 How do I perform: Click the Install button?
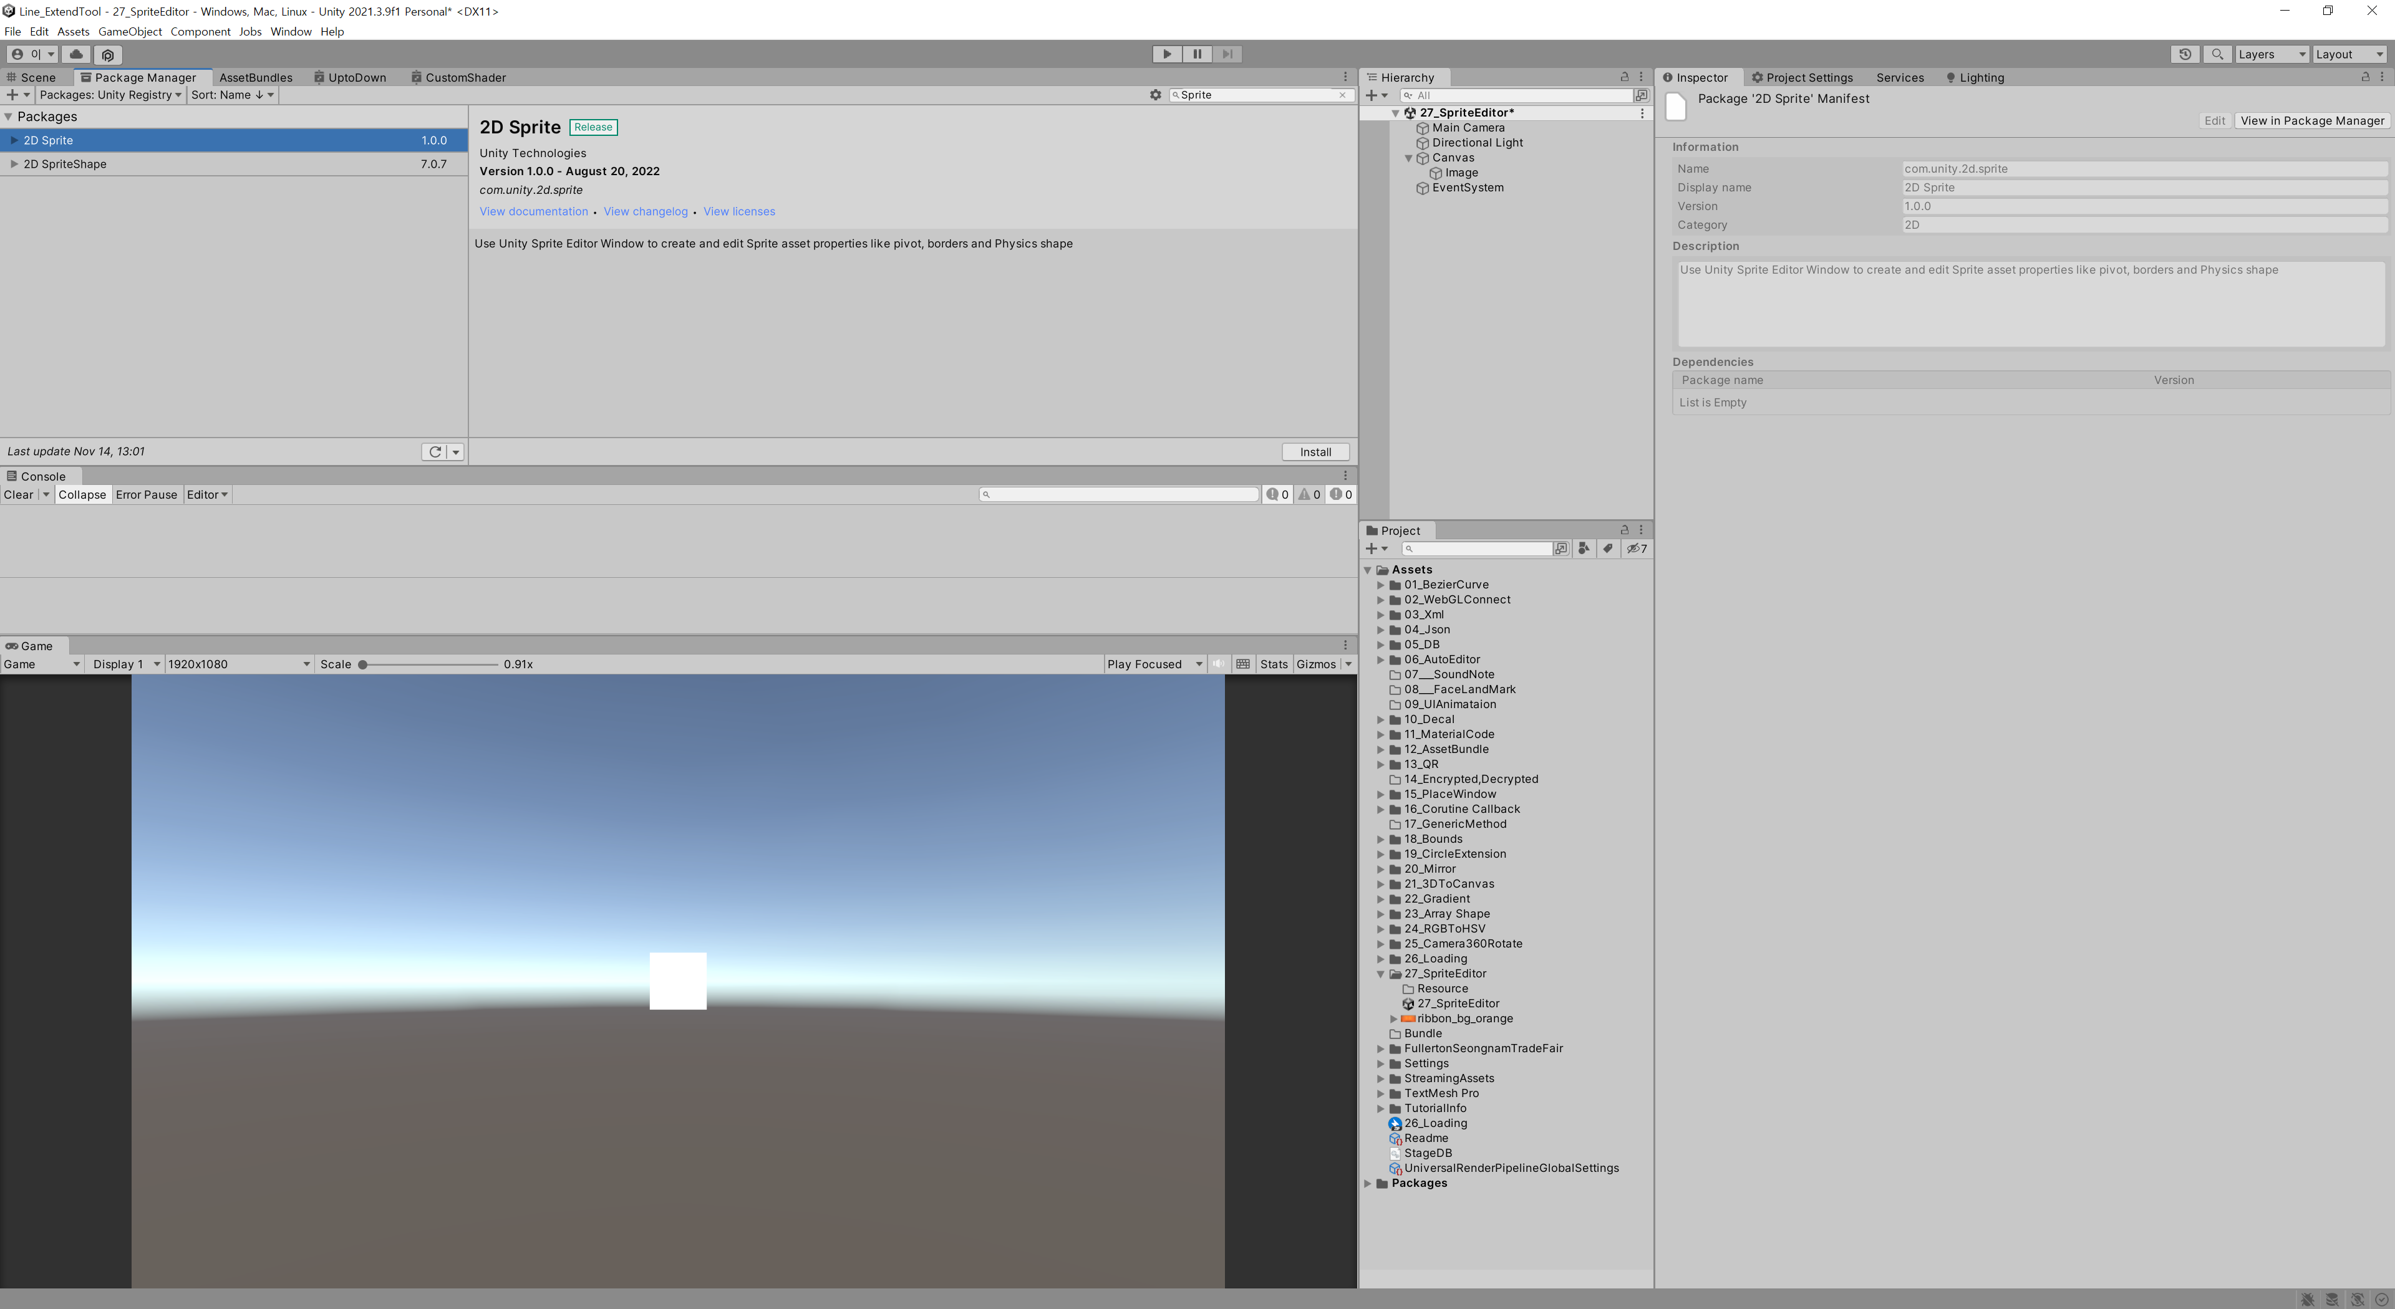pyautogui.click(x=1315, y=453)
